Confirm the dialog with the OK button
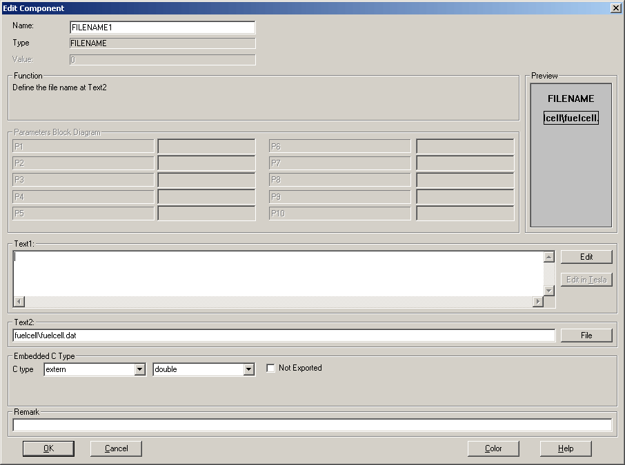The height and width of the screenshot is (465, 625). (x=48, y=448)
